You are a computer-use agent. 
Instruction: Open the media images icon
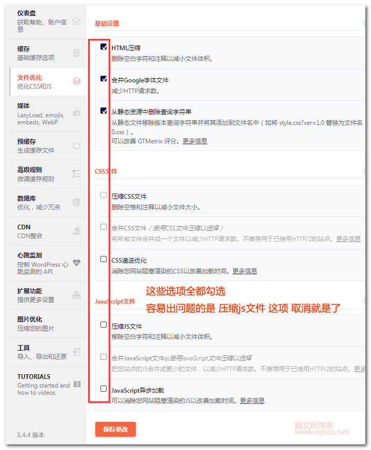tap(76, 113)
